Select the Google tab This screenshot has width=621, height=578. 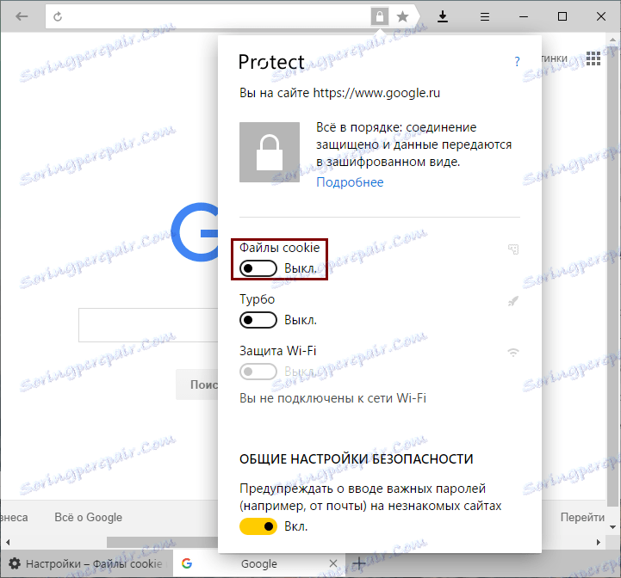click(x=259, y=563)
